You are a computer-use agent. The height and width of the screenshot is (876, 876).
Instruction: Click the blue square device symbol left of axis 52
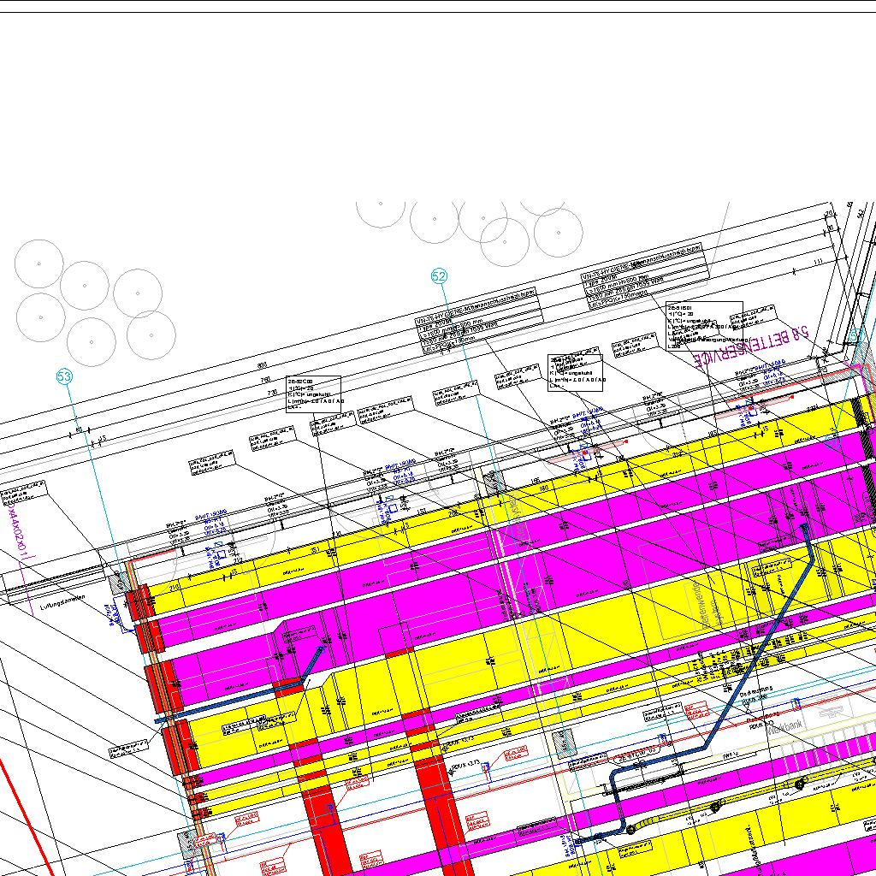click(x=391, y=508)
